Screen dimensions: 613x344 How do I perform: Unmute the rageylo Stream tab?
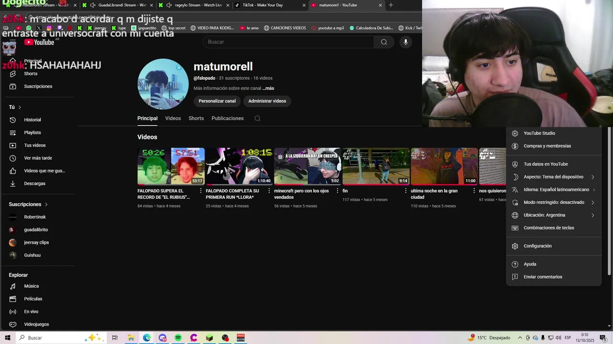(169, 5)
